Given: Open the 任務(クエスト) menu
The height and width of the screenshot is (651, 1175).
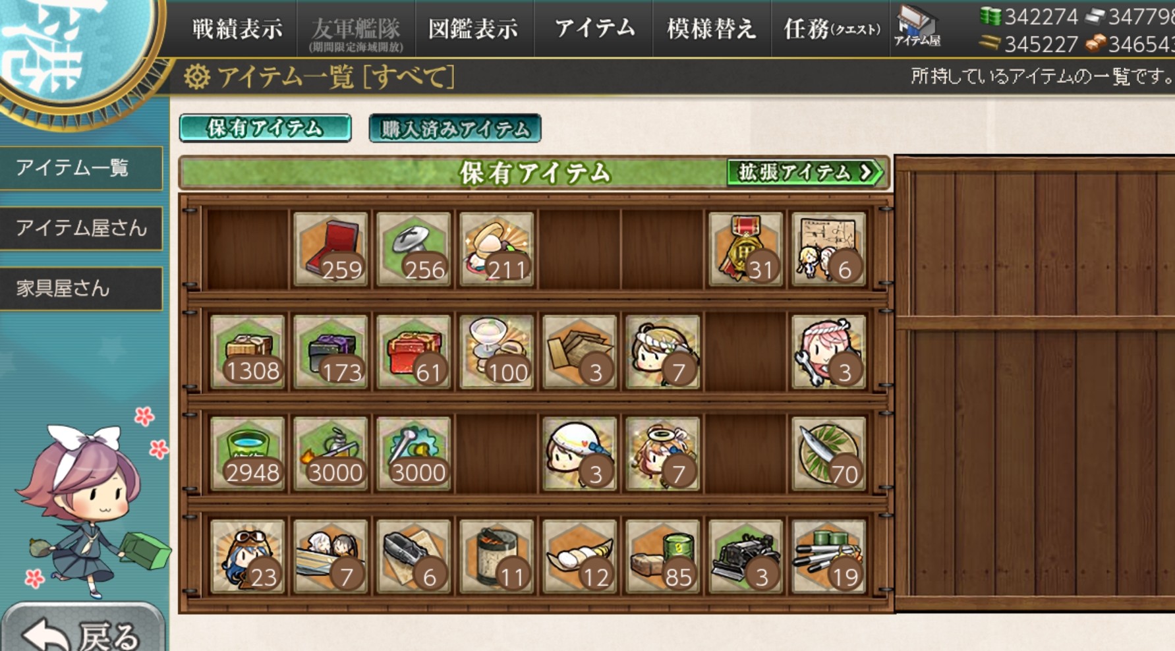Looking at the screenshot, I should coord(832,29).
